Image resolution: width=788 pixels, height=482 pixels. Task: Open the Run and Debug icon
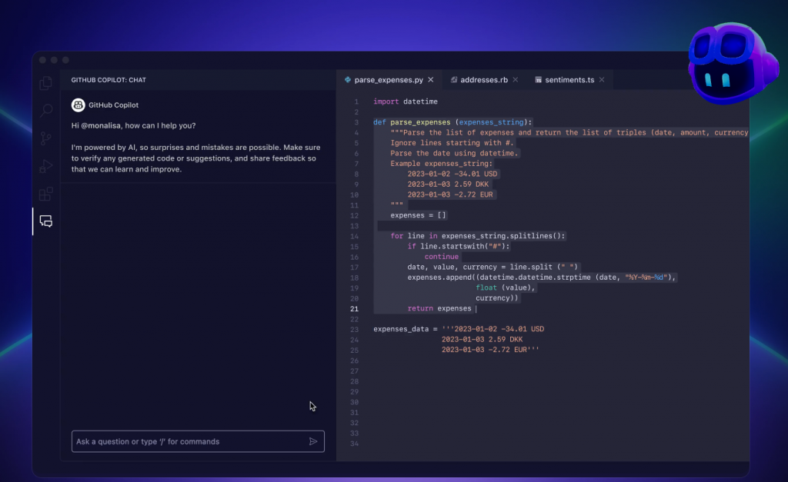coord(45,165)
